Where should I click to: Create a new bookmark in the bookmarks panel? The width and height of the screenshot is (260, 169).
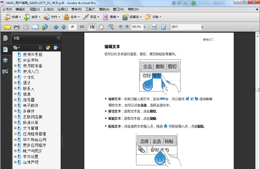pyautogui.click(x=48, y=47)
